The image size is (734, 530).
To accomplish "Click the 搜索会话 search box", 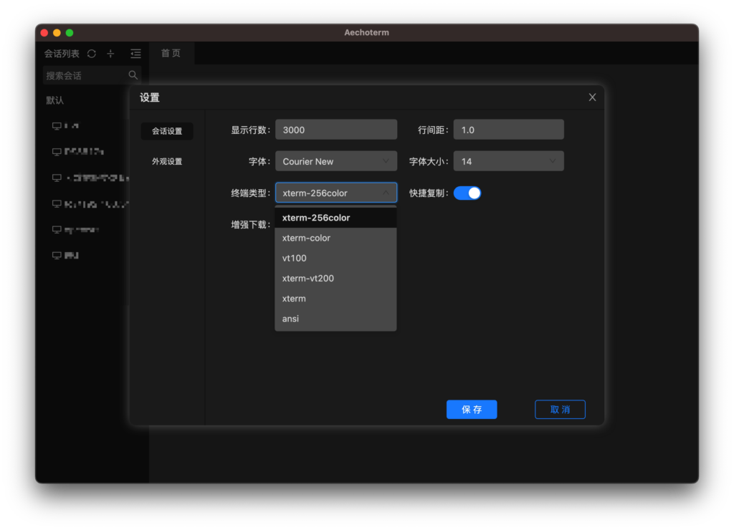I will pos(92,75).
